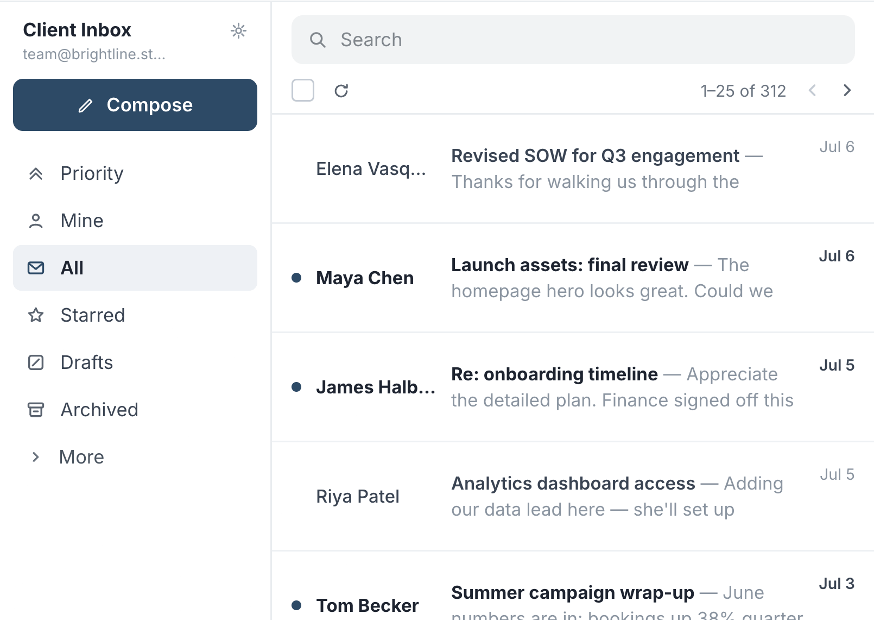Toggle the light/dark theme sun icon

click(238, 30)
